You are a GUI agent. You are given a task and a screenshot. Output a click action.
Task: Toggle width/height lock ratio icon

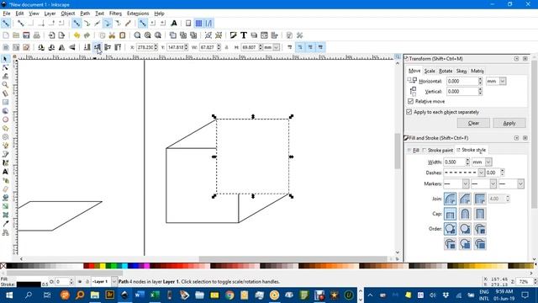[226, 47]
